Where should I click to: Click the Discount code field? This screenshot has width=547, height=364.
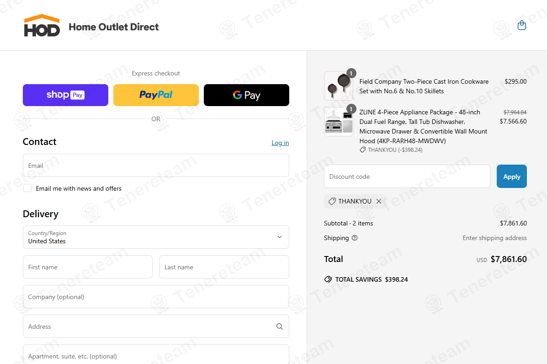click(x=407, y=177)
